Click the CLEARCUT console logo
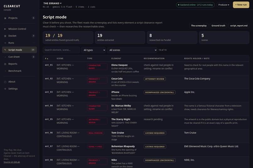This screenshot has height=168, width=253. point(12,8)
